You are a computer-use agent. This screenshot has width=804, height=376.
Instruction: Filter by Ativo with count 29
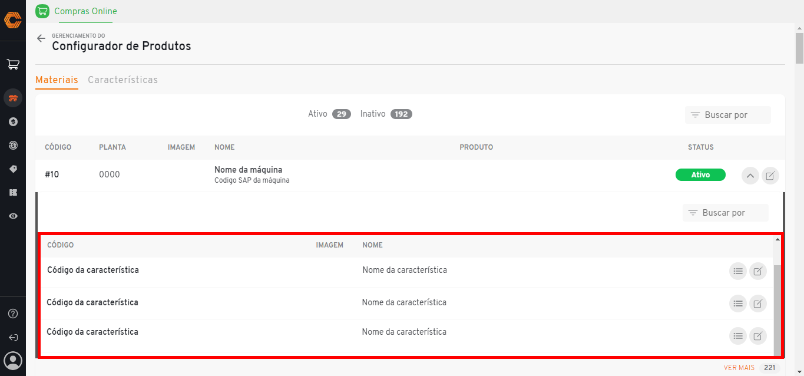click(x=329, y=114)
